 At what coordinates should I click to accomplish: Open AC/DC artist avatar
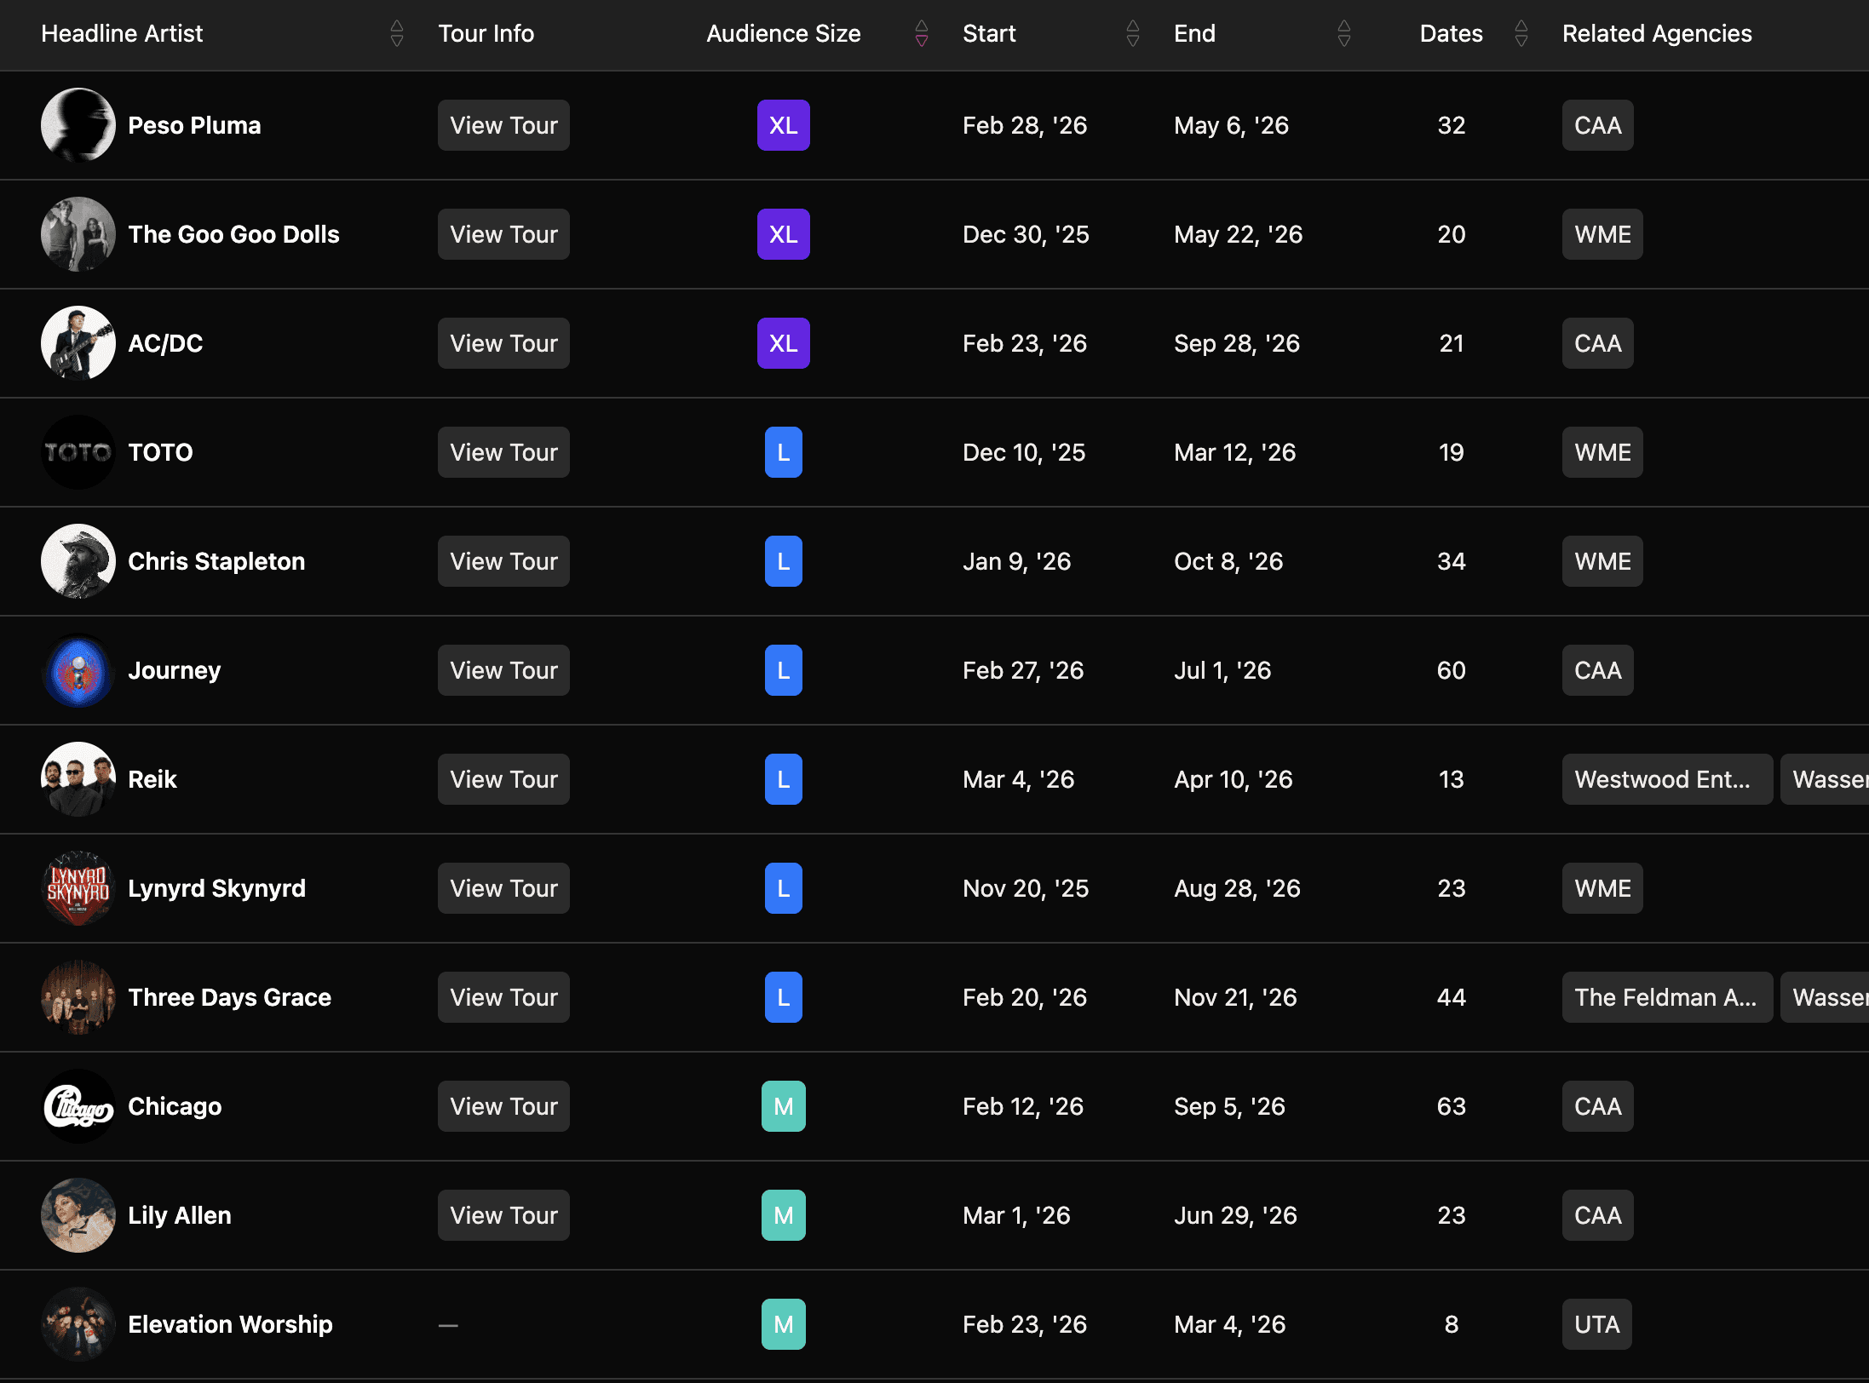point(78,343)
